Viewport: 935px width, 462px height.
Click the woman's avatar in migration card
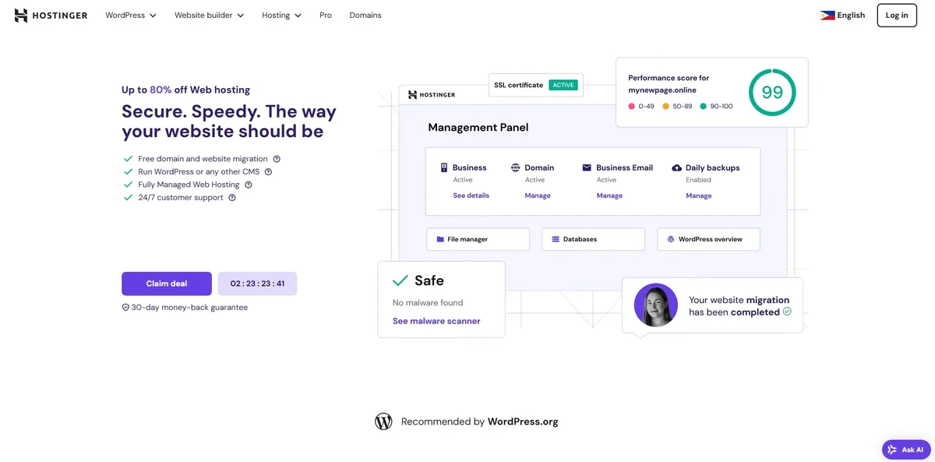(656, 305)
